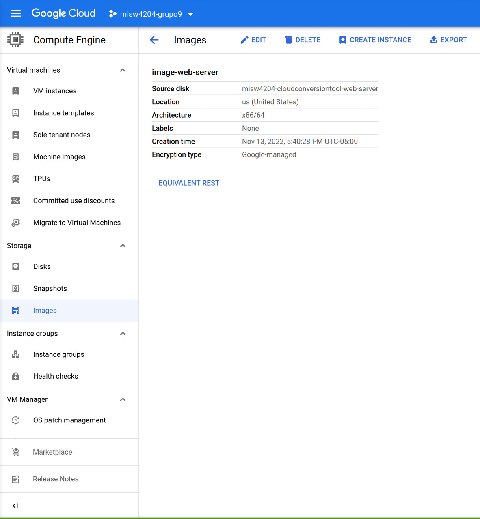Click the Committed use discounts percent icon
Image resolution: width=480 pixels, height=519 pixels.
15,200
